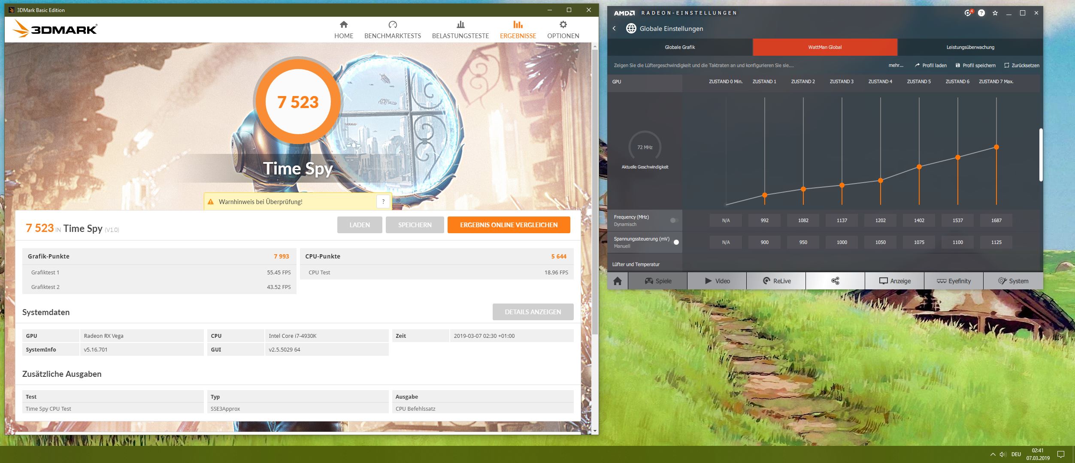This screenshot has width=1075, height=463.
Task: Switch to Leistungsüberwachung tab
Action: tap(970, 47)
